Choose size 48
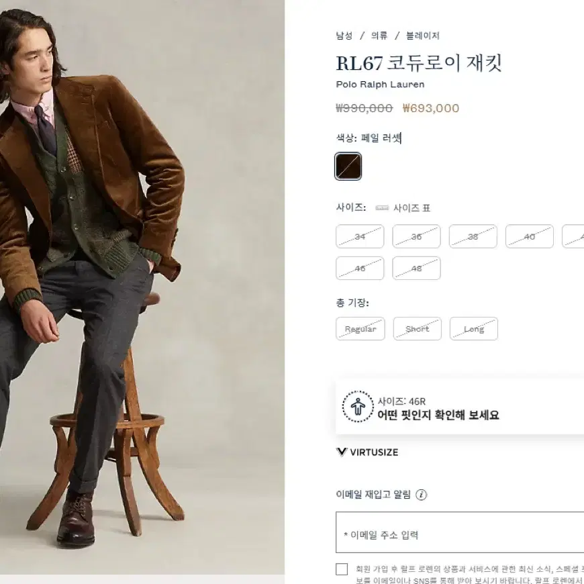The width and height of the screenshot is (584, 584). (416, 268)
